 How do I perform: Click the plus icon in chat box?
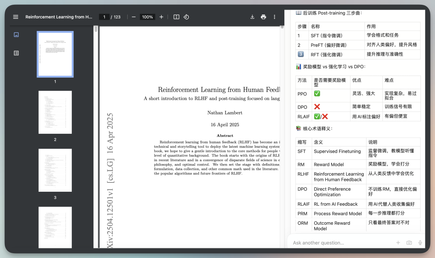click(x=398, y=243)
